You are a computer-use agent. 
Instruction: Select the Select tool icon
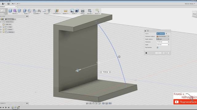tap(97, 11)
